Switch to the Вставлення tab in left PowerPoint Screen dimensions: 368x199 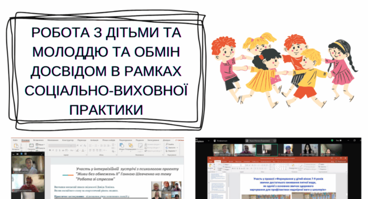39,139
